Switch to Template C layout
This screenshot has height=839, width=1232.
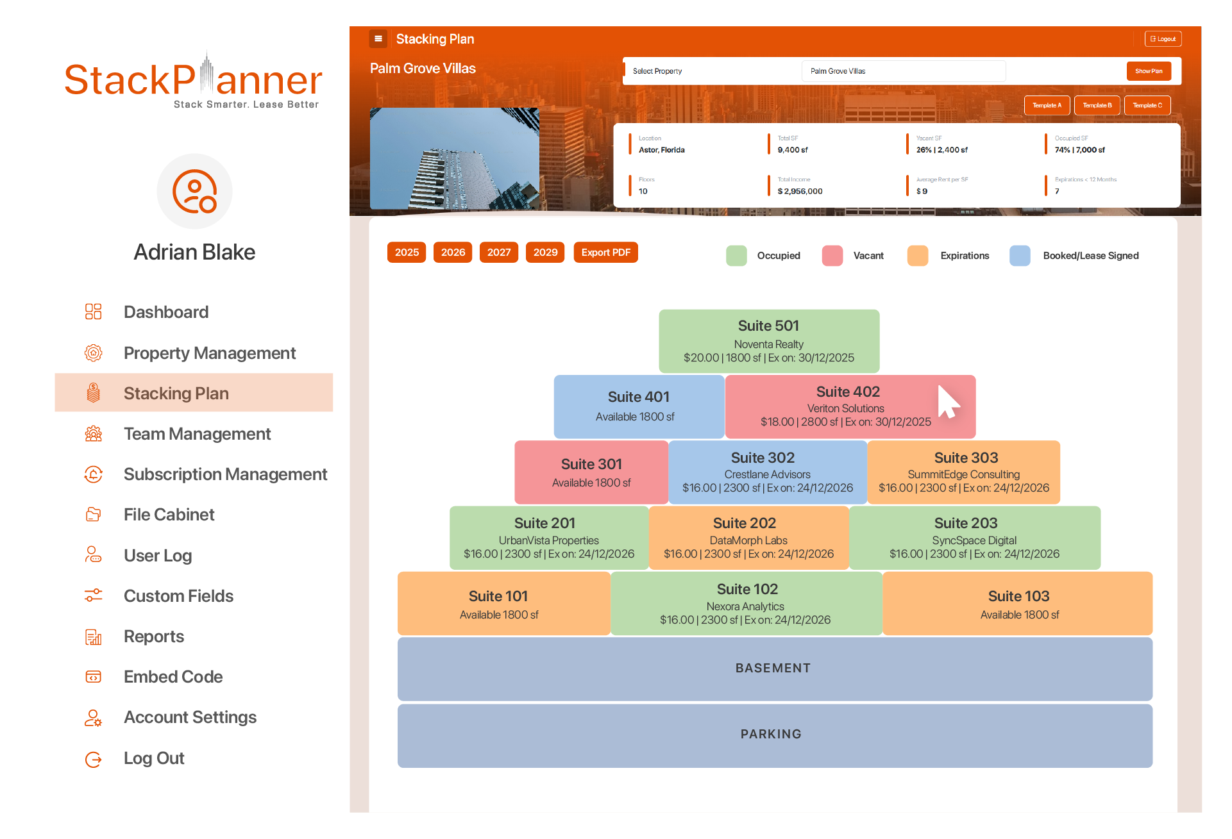(1147, 105)
